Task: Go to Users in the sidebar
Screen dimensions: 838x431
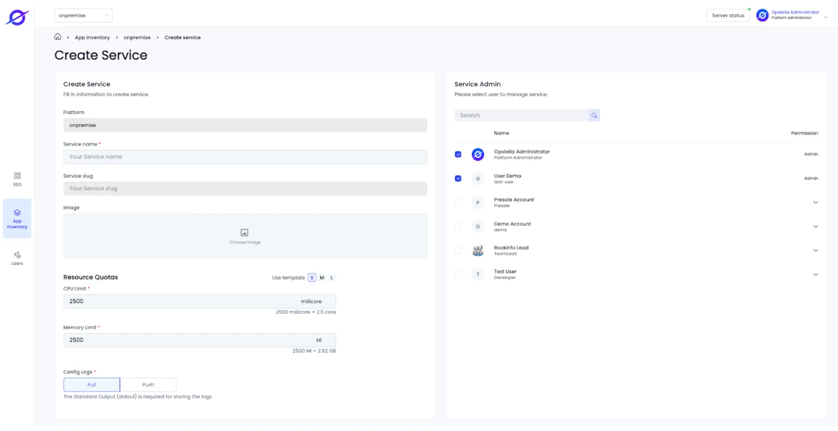Action: 17,258
